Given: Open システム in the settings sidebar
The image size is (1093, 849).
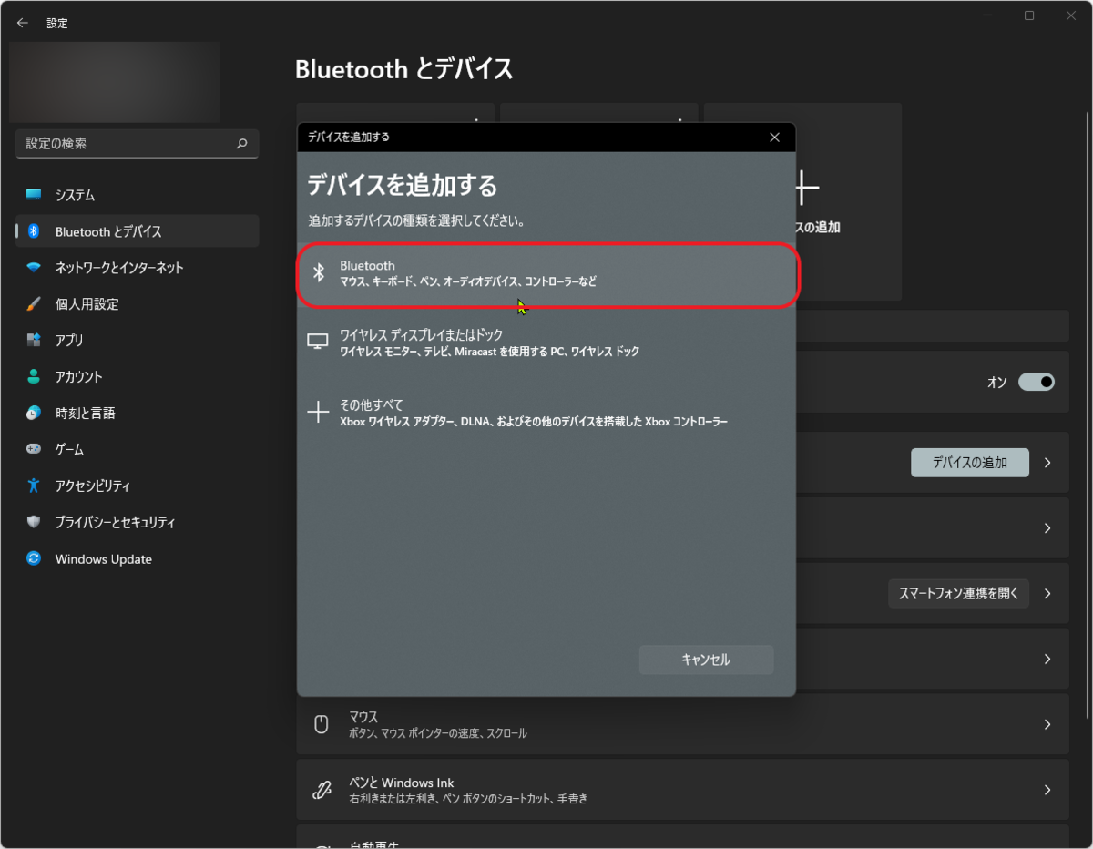Looking at the screenshot, I should coord(137,195).
